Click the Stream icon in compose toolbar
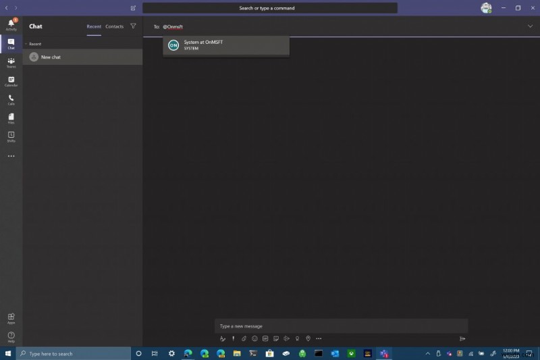540x360 pixels. tap(286, 338)
